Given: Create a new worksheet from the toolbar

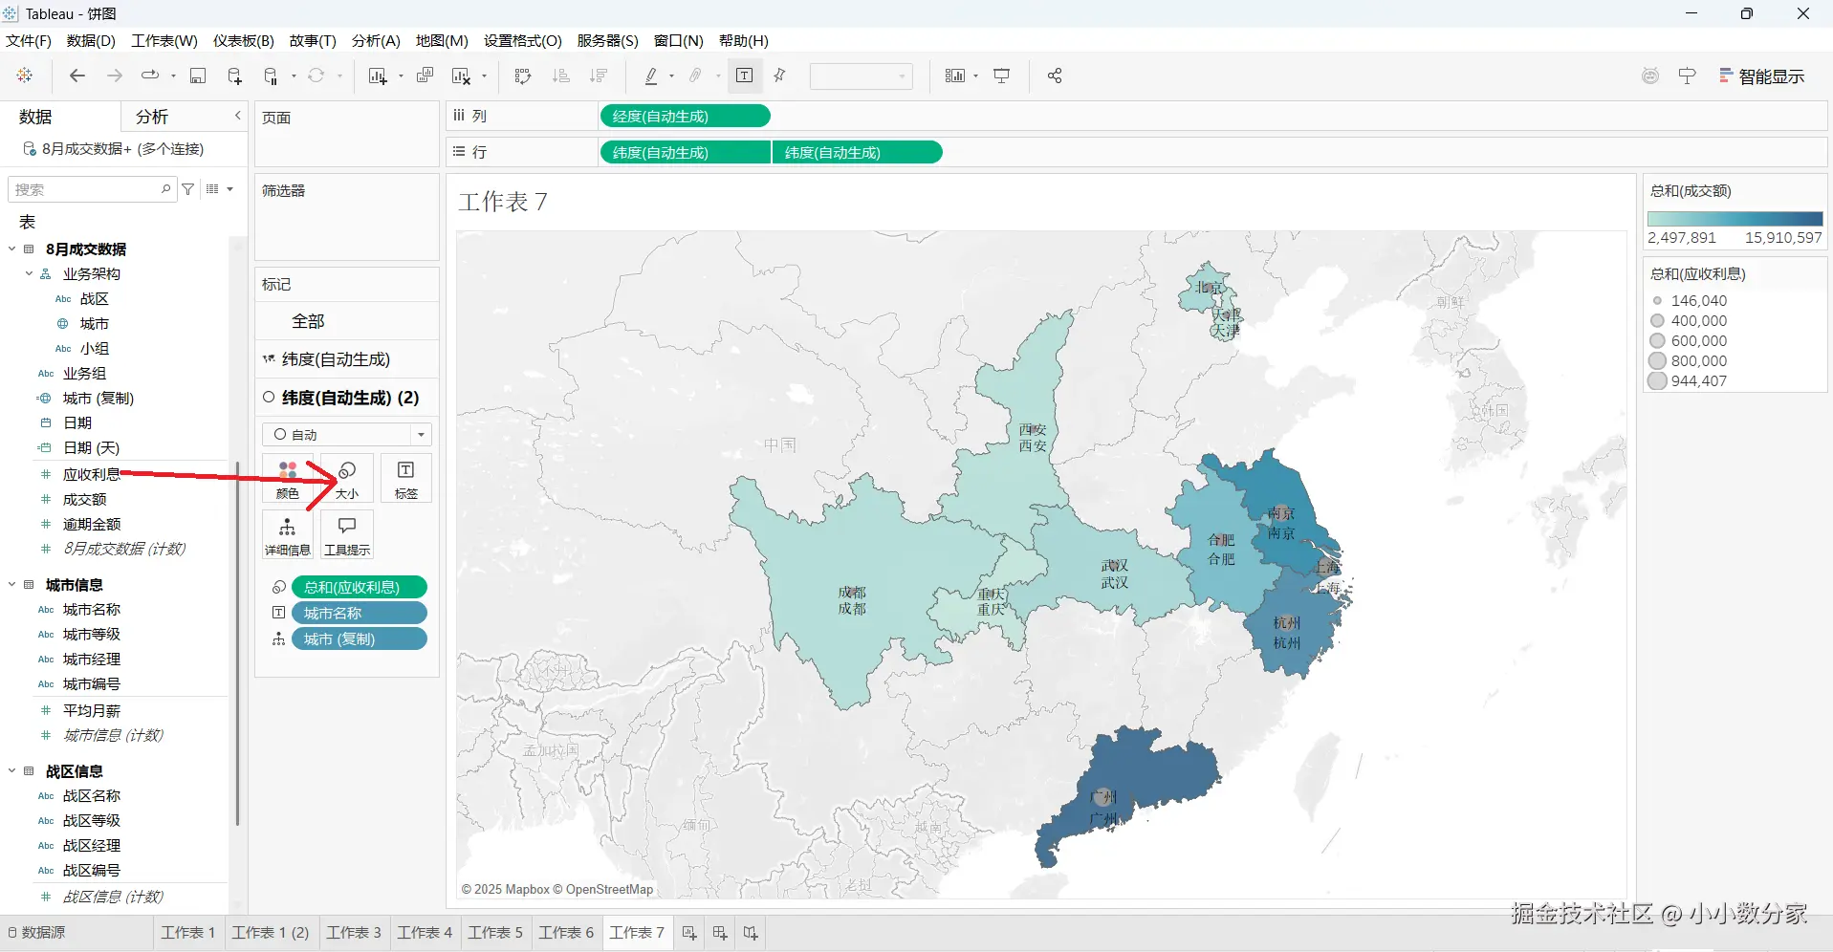Looking at the screenshot, I should tap(379, 76).
